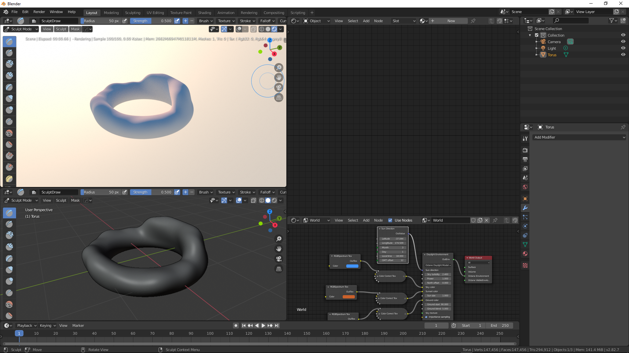Open the Render menu
The height and width of the screenshot is (353, 629).
(39, 12)
